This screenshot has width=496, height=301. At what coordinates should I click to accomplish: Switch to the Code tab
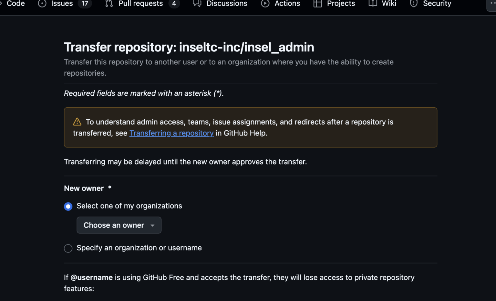coord(15,4)
